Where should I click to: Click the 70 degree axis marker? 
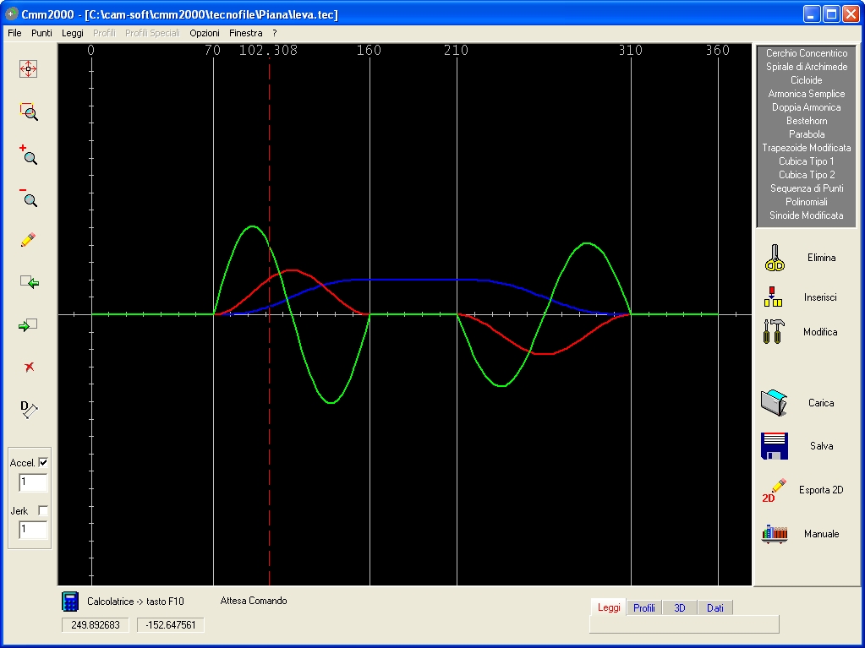212,50
